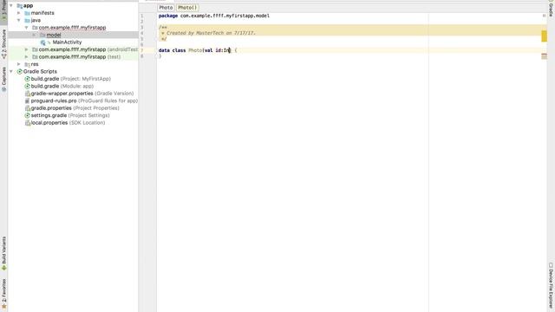Click the project build.gradle file icon
Viewport: 555px width, 312px height.
(x=27, y=79)
